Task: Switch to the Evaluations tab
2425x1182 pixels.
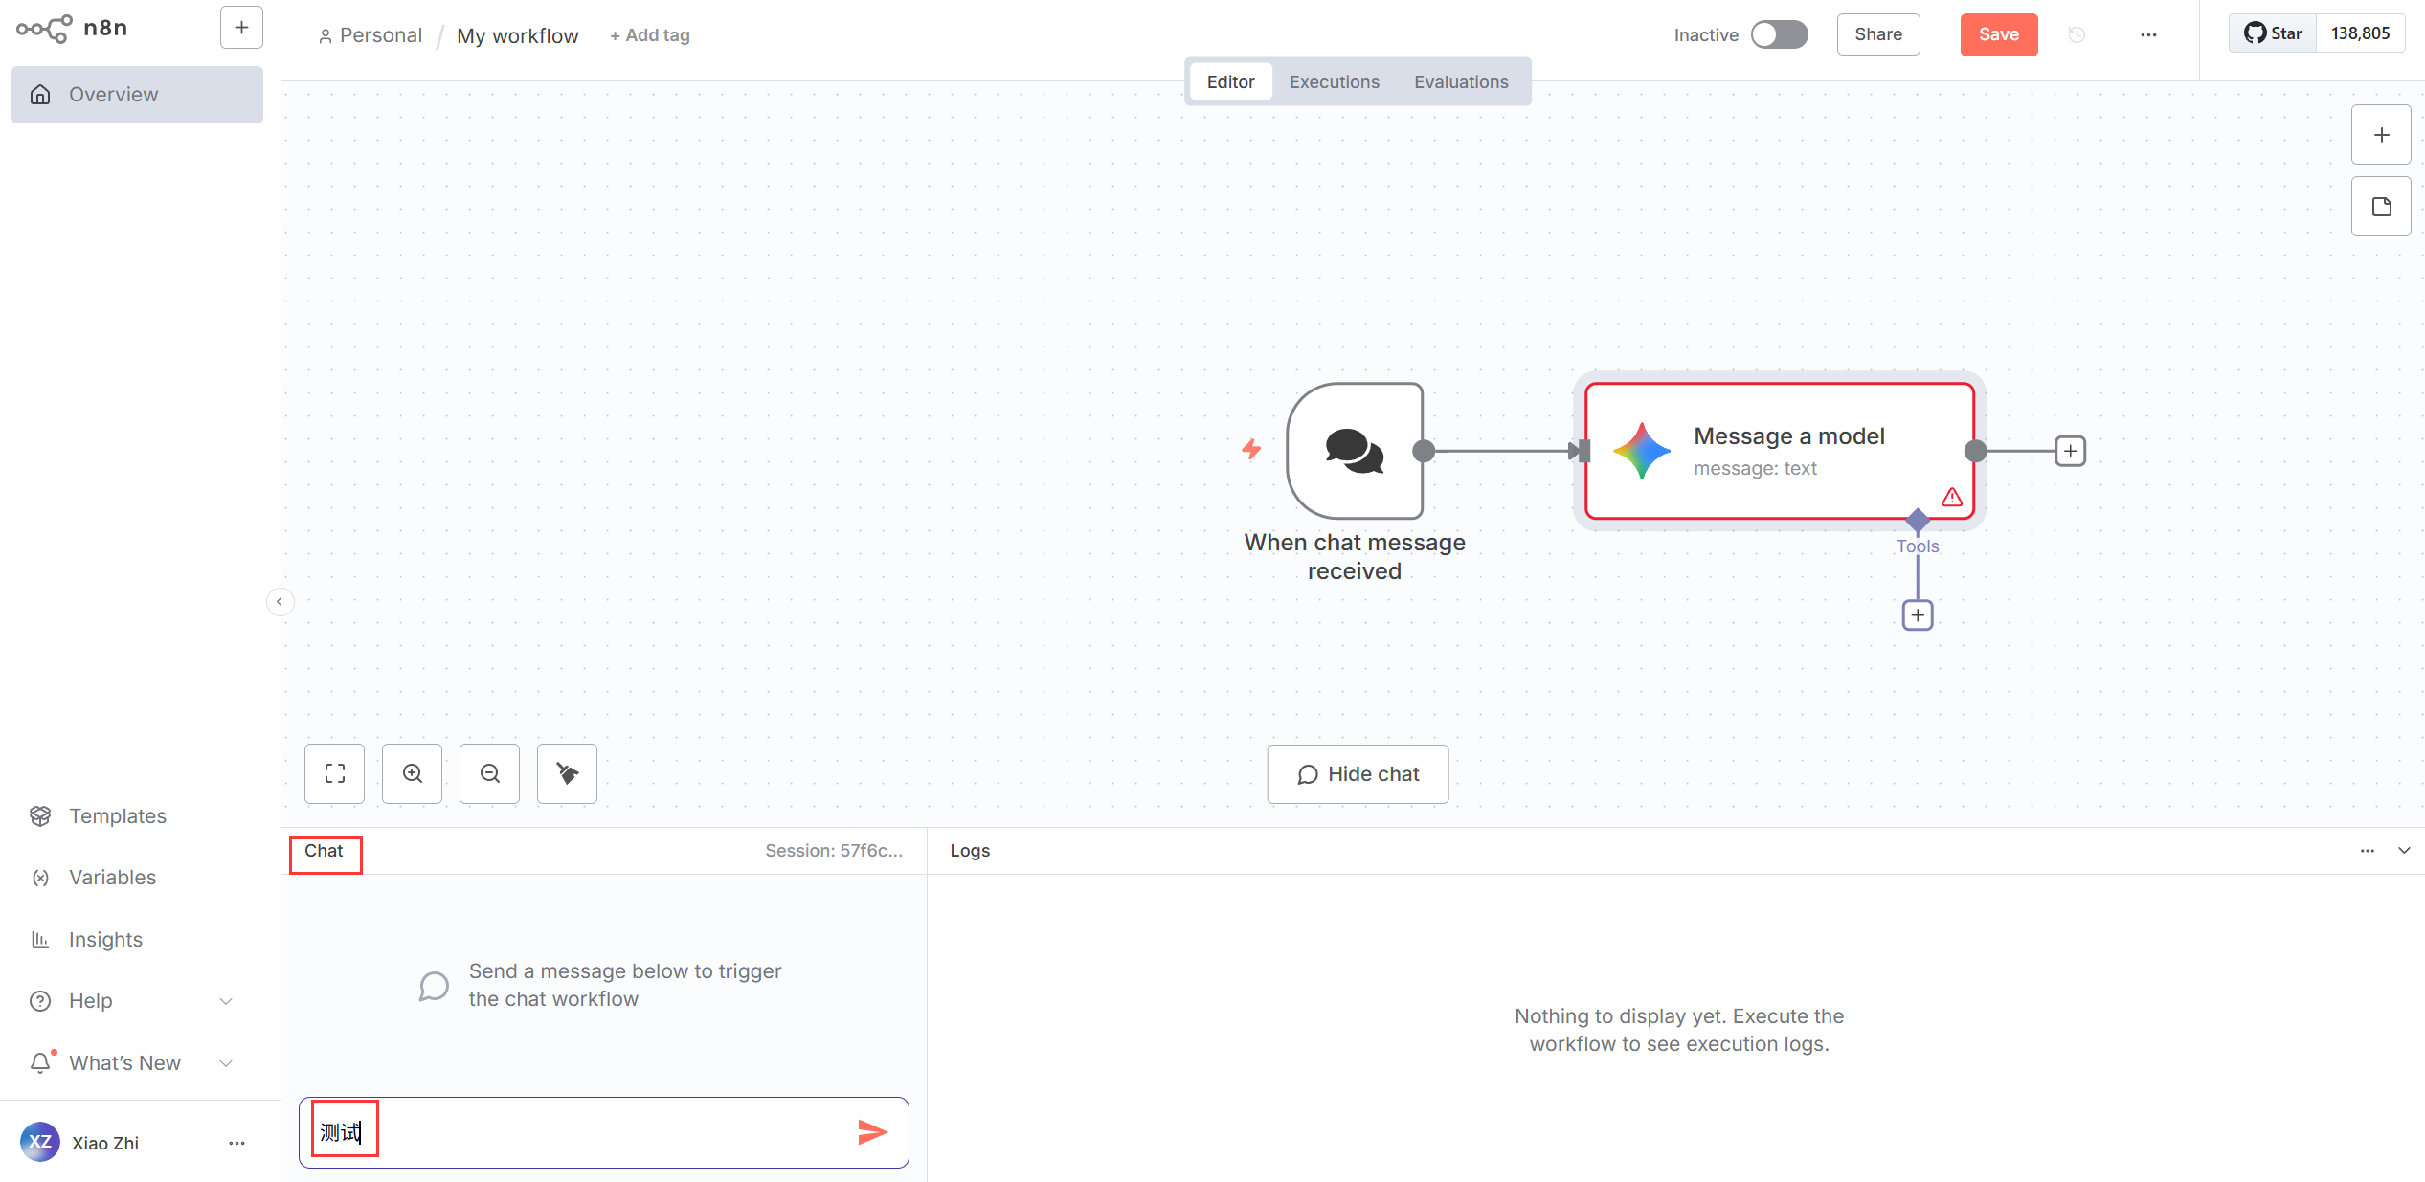Action: (1460, 82)
